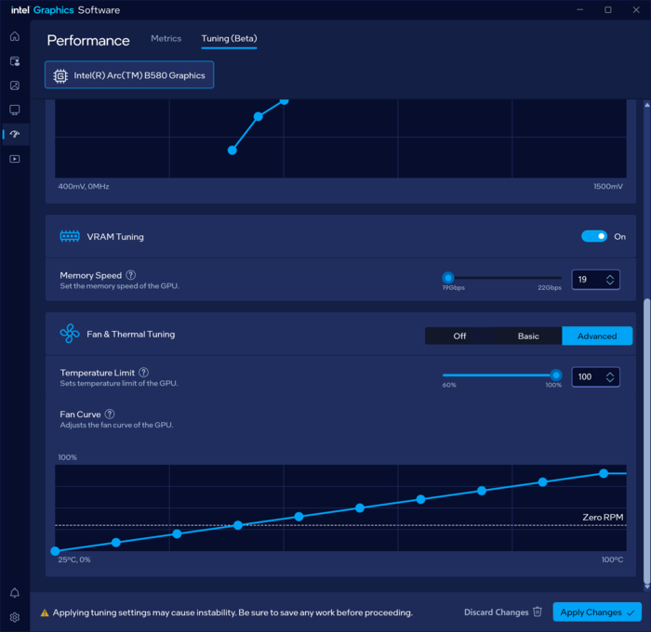Click the 400mV, 0MHz axis label
The width and height of the screenshot is (651, 632).
point(84,186)
